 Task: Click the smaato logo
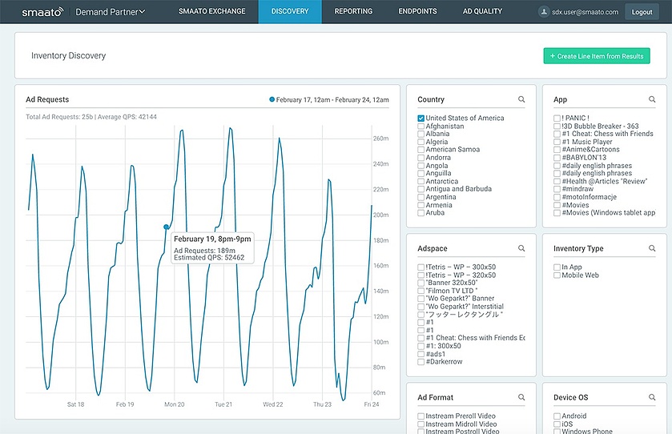(43, 12)
